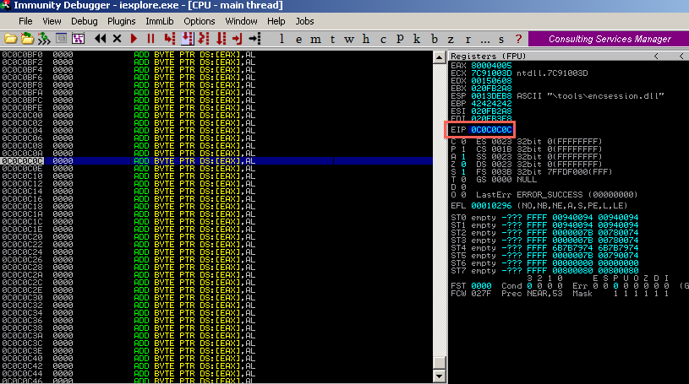Select EAX register value 80004005
Screen dimensions: 689x384
click(491, 65)
